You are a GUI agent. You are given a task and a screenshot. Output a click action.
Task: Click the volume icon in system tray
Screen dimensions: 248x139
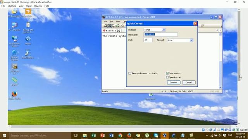tap(220, 136)
